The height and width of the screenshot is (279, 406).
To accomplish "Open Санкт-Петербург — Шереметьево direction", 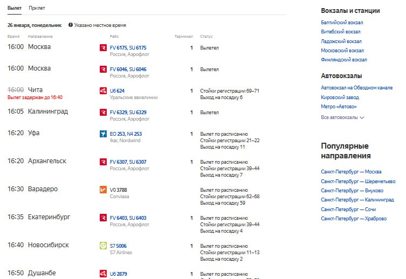I will point(357,181).
